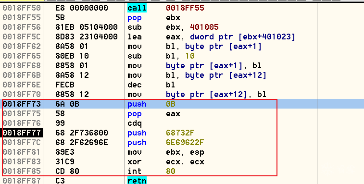
Task: Click the black-highlighted address 0018FF77
Action: (x=22, y=133)
